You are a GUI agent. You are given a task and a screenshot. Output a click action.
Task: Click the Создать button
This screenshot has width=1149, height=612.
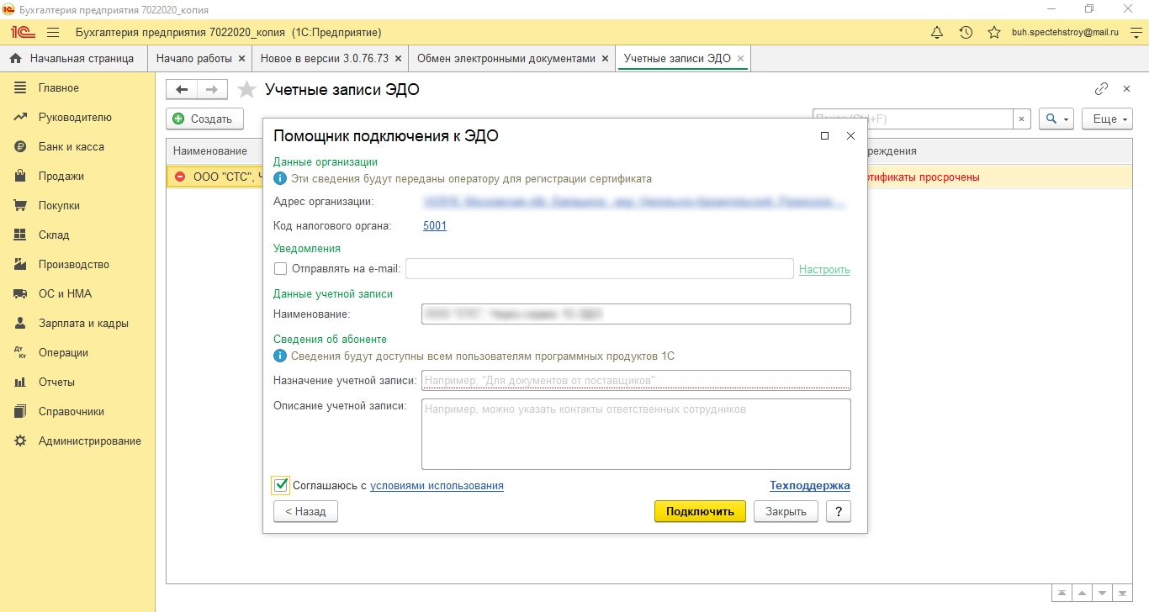click(x=204, y=119)
